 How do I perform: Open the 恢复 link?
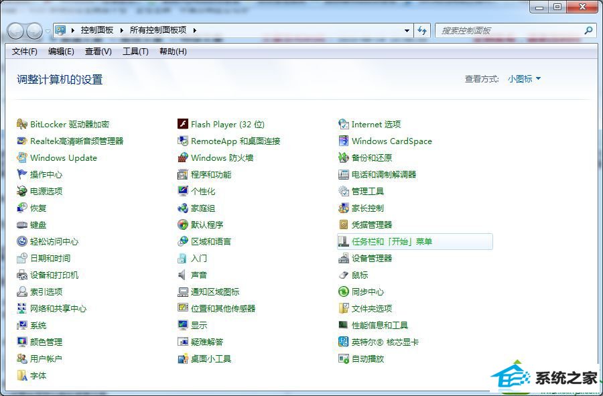pos(38,208)
